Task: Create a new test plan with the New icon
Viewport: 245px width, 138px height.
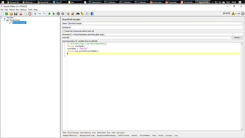Action: (x=2, y=14)
